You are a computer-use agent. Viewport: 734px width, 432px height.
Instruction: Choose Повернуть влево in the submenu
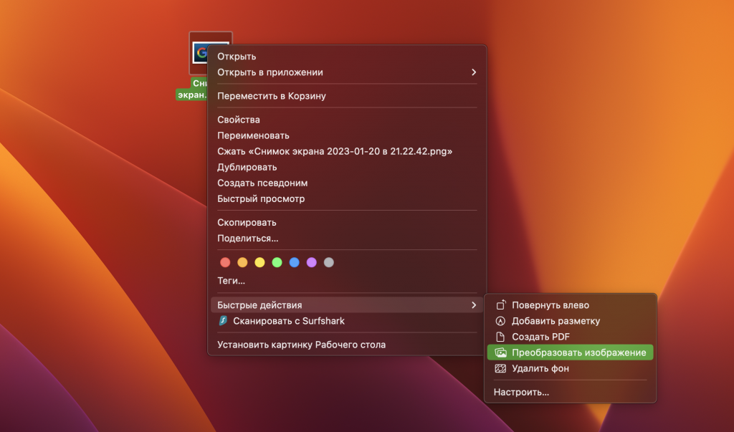tap(570, 304)
